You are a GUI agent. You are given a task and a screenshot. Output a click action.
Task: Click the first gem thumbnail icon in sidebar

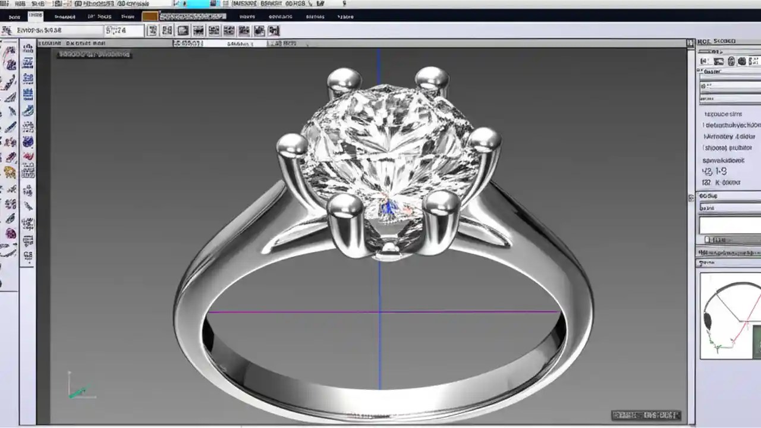pos(10,52)
